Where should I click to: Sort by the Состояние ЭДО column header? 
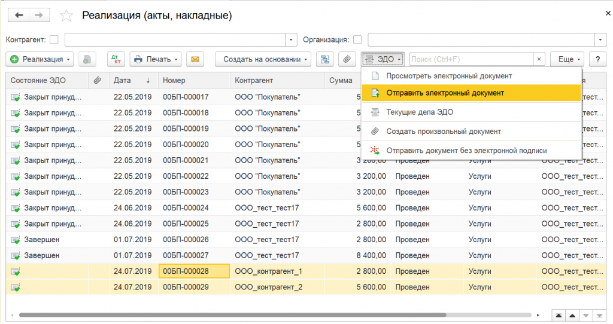[x=47, y=81]
